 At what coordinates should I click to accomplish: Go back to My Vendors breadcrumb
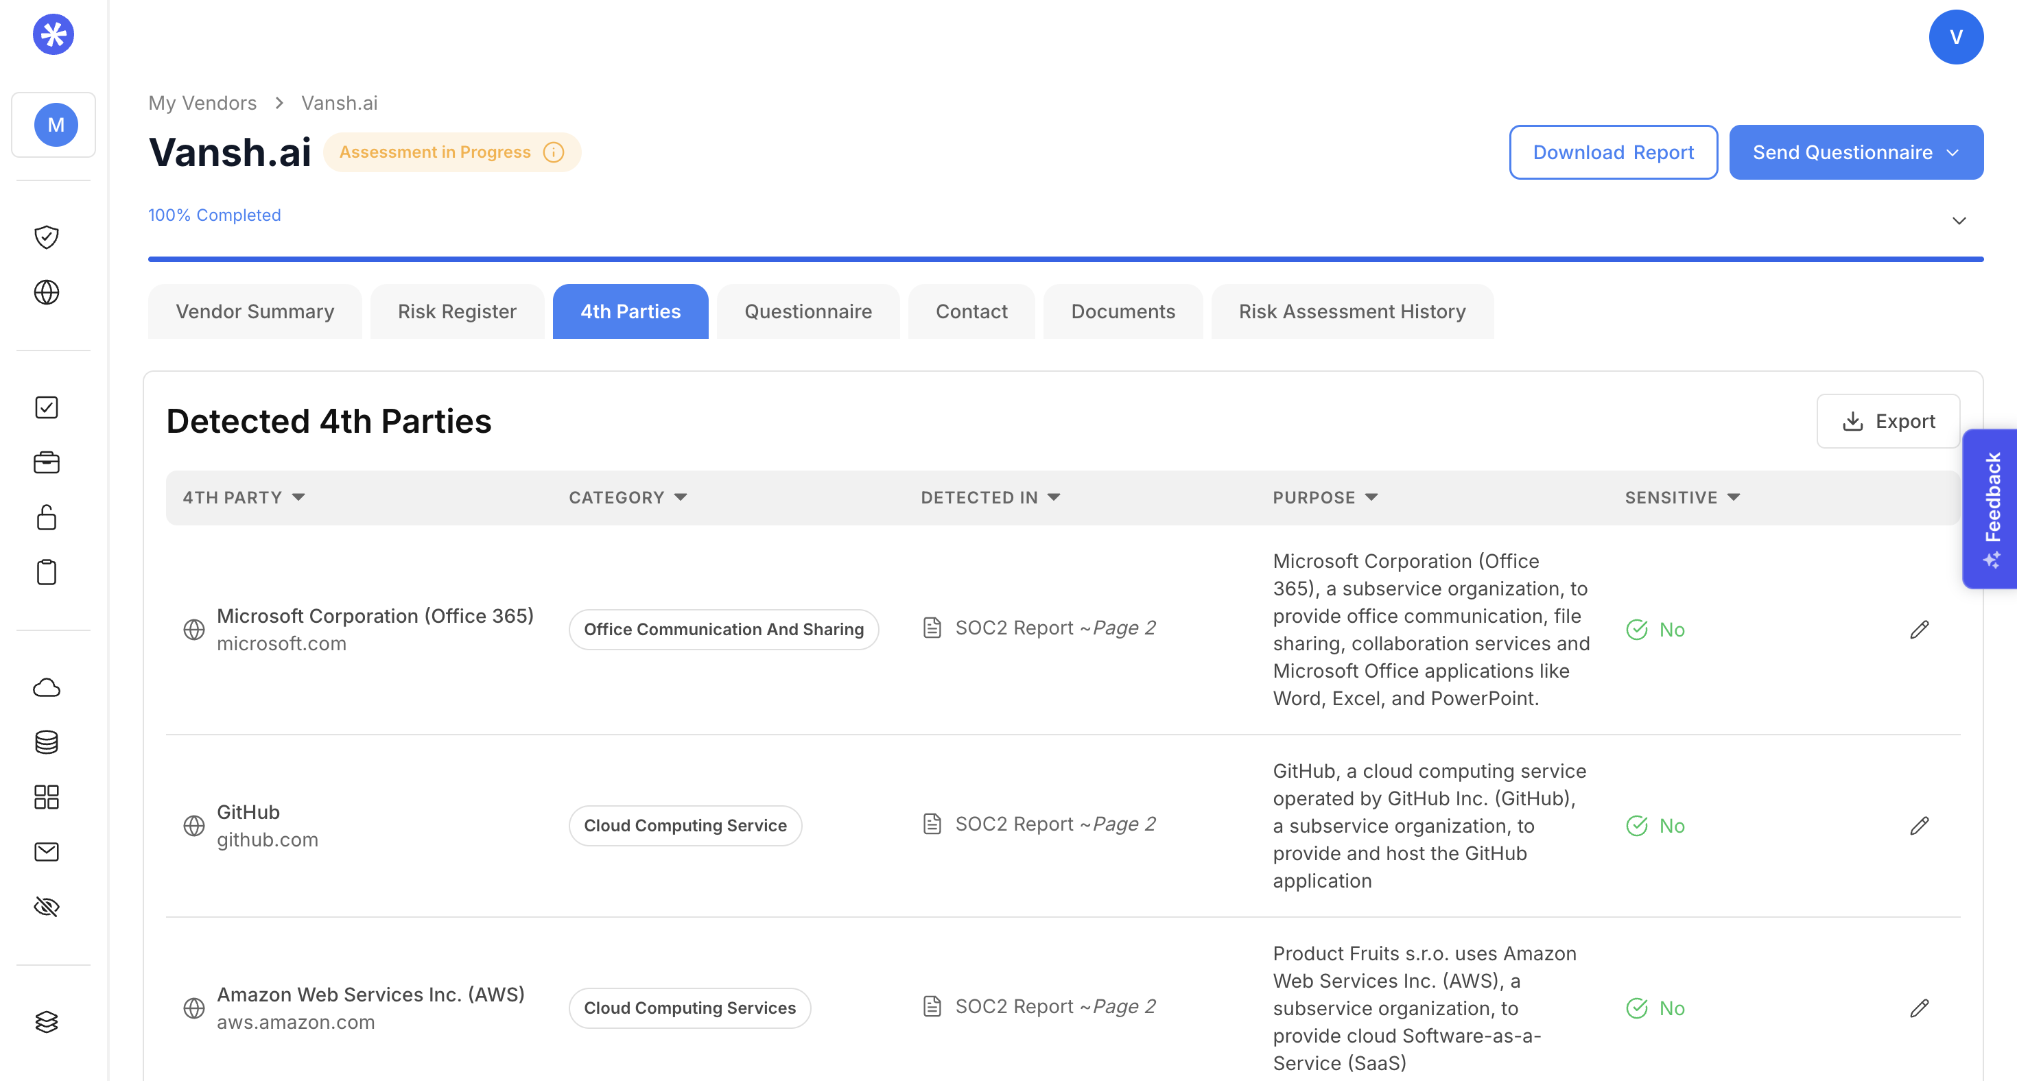[x=202, y=102]
